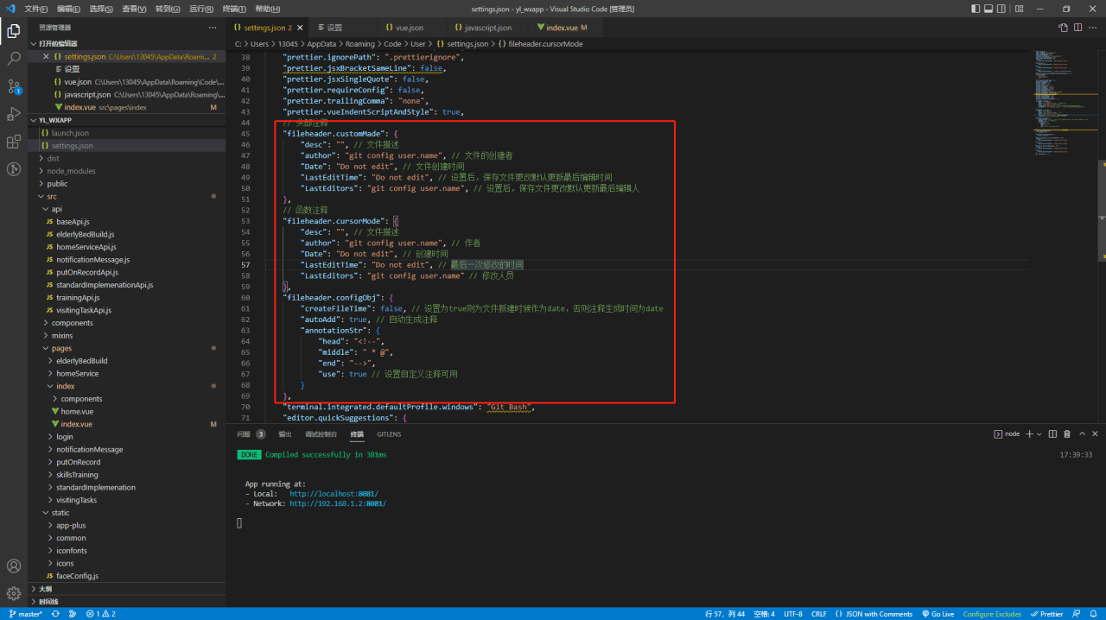Image resolution: width=1106 pixels, height=620 pixels.
Task: Open the http://localhost:8081/ link
Action: point(334,494)
